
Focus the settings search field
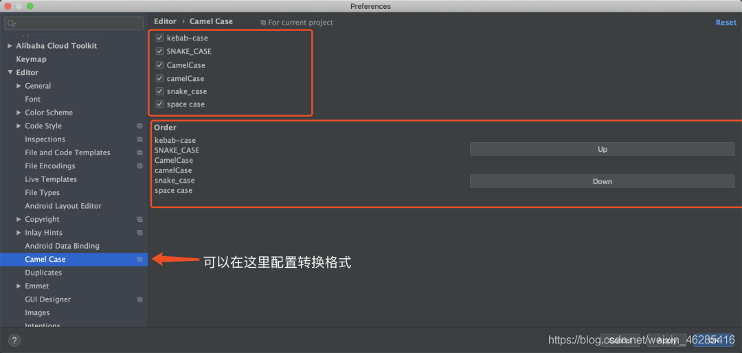click(x=74, y=23)
